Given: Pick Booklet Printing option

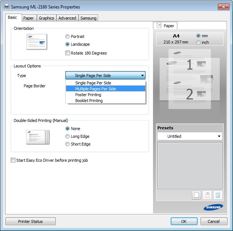Looking at the screenshot, I should tap(105, 101).
